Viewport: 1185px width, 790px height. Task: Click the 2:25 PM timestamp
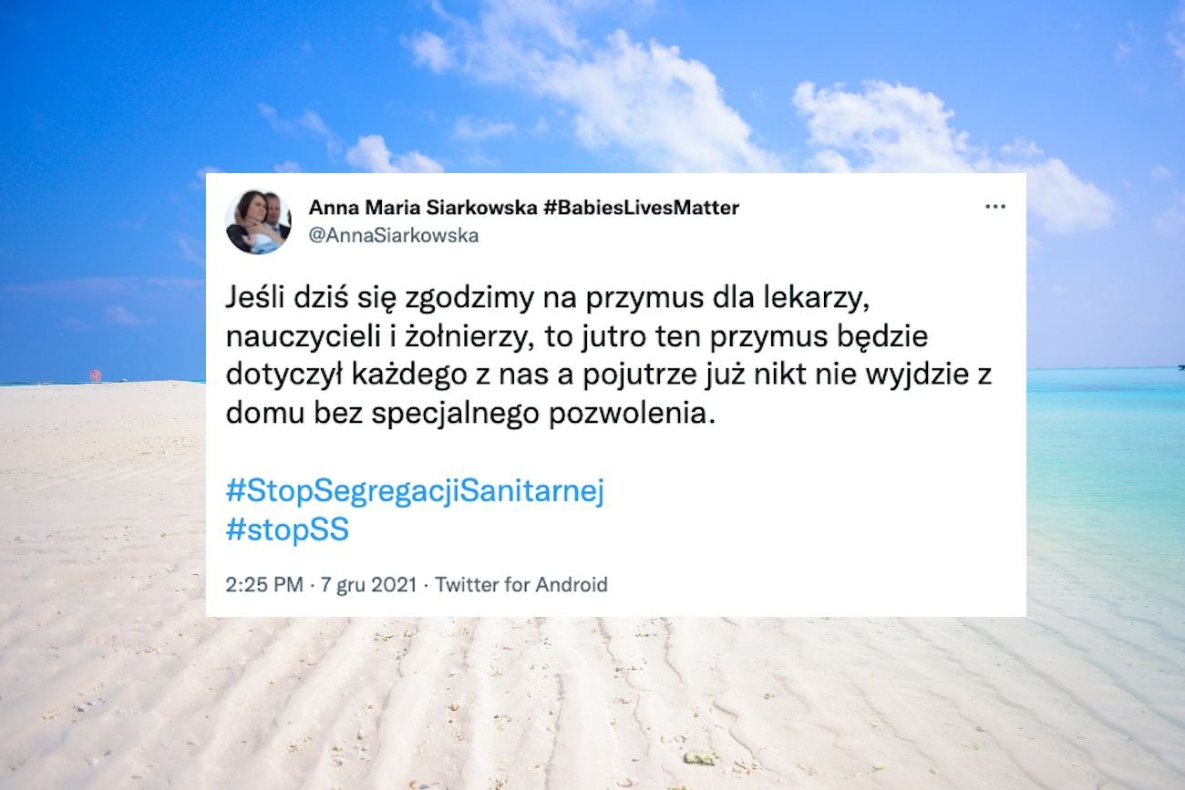(264, 585)
